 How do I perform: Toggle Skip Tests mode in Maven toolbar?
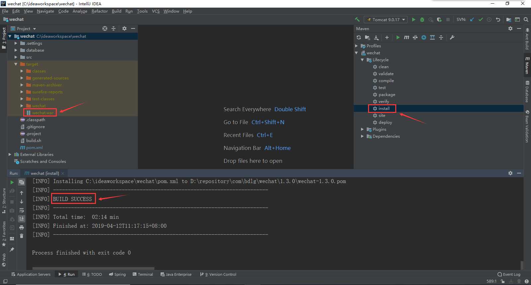tap(424, 37)
